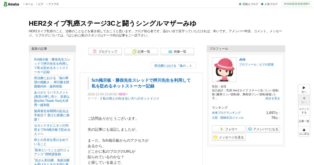Screen dimensions: 314x165
Task: Go to 画像一覧 tab
Action: click(x=177, y=52)
